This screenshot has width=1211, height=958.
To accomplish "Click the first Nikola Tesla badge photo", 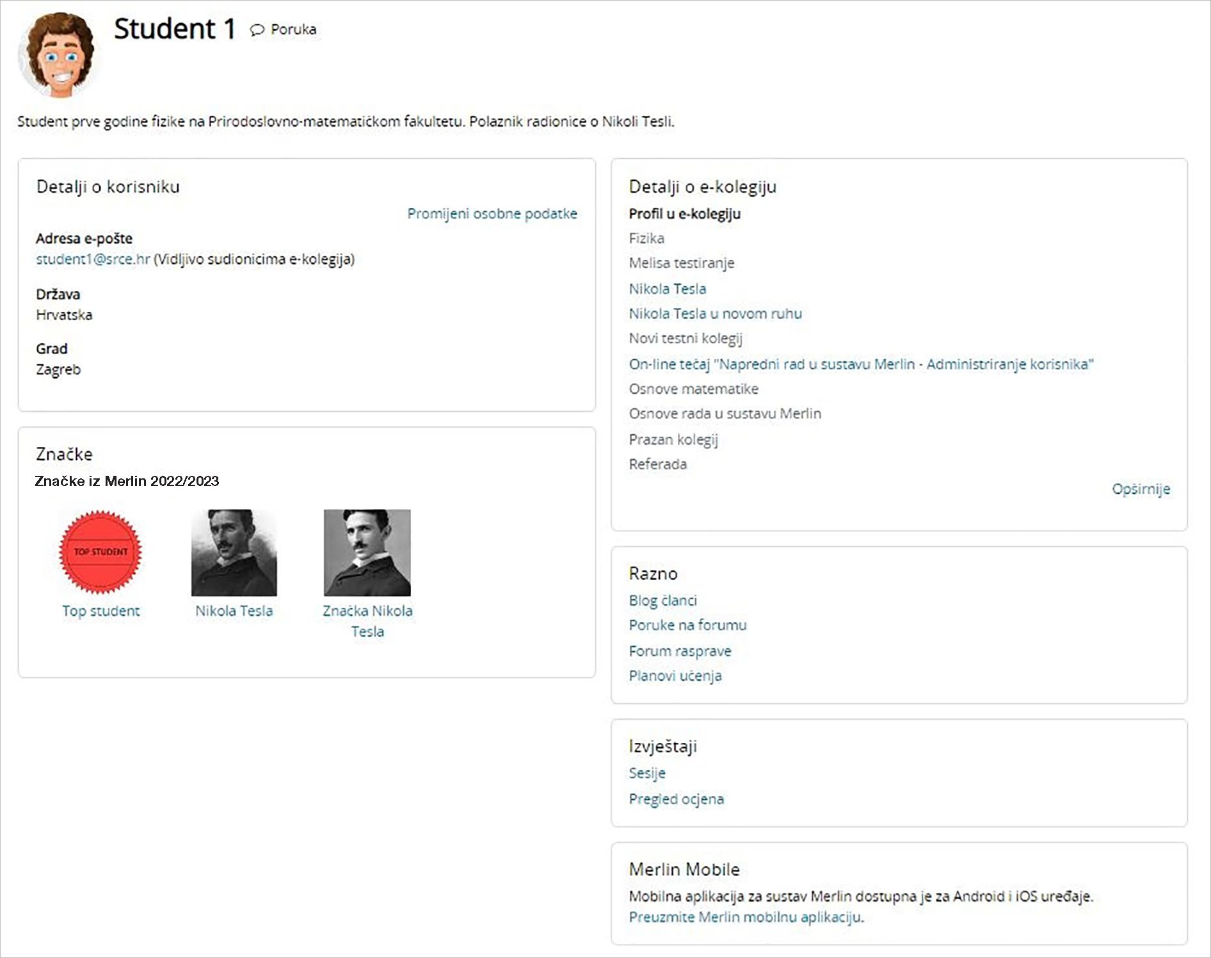I will coord(234,552).
